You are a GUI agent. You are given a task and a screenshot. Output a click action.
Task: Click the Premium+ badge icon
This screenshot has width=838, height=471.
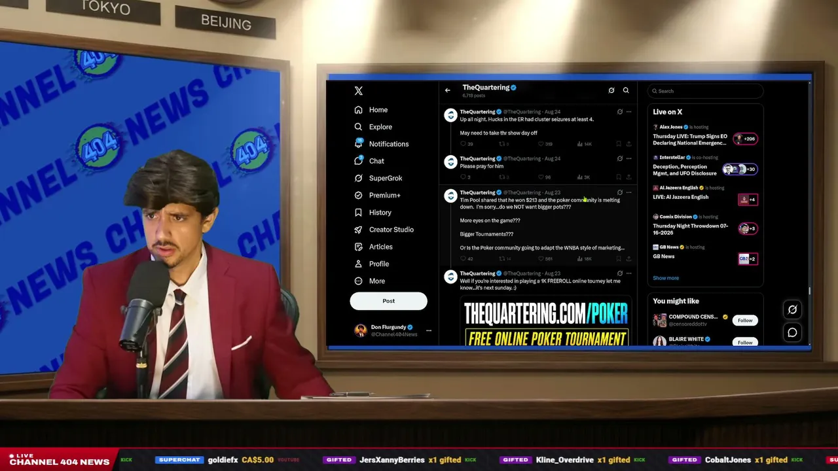[358, 195]
